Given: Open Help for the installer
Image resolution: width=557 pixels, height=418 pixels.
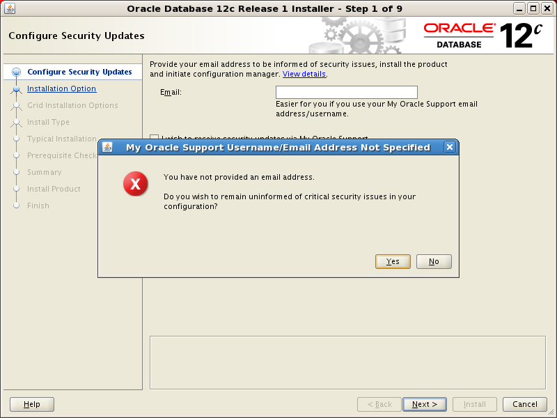Looking at the screenshot, I should pos(32,404).
